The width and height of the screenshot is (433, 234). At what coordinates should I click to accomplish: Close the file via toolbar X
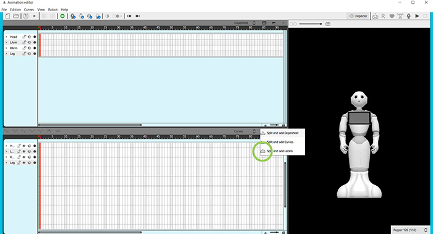click(34, 16)
